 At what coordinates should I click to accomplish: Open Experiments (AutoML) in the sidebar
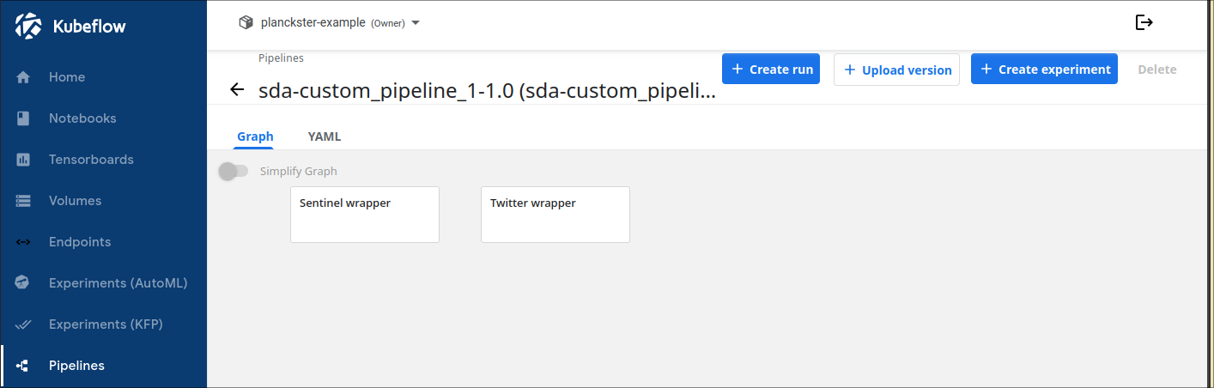tap(104, 283)
